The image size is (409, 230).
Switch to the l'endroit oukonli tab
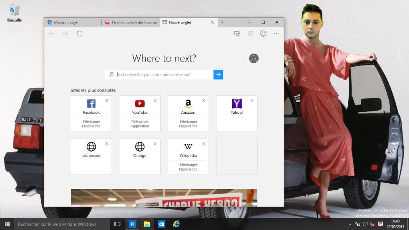[131, 22]
